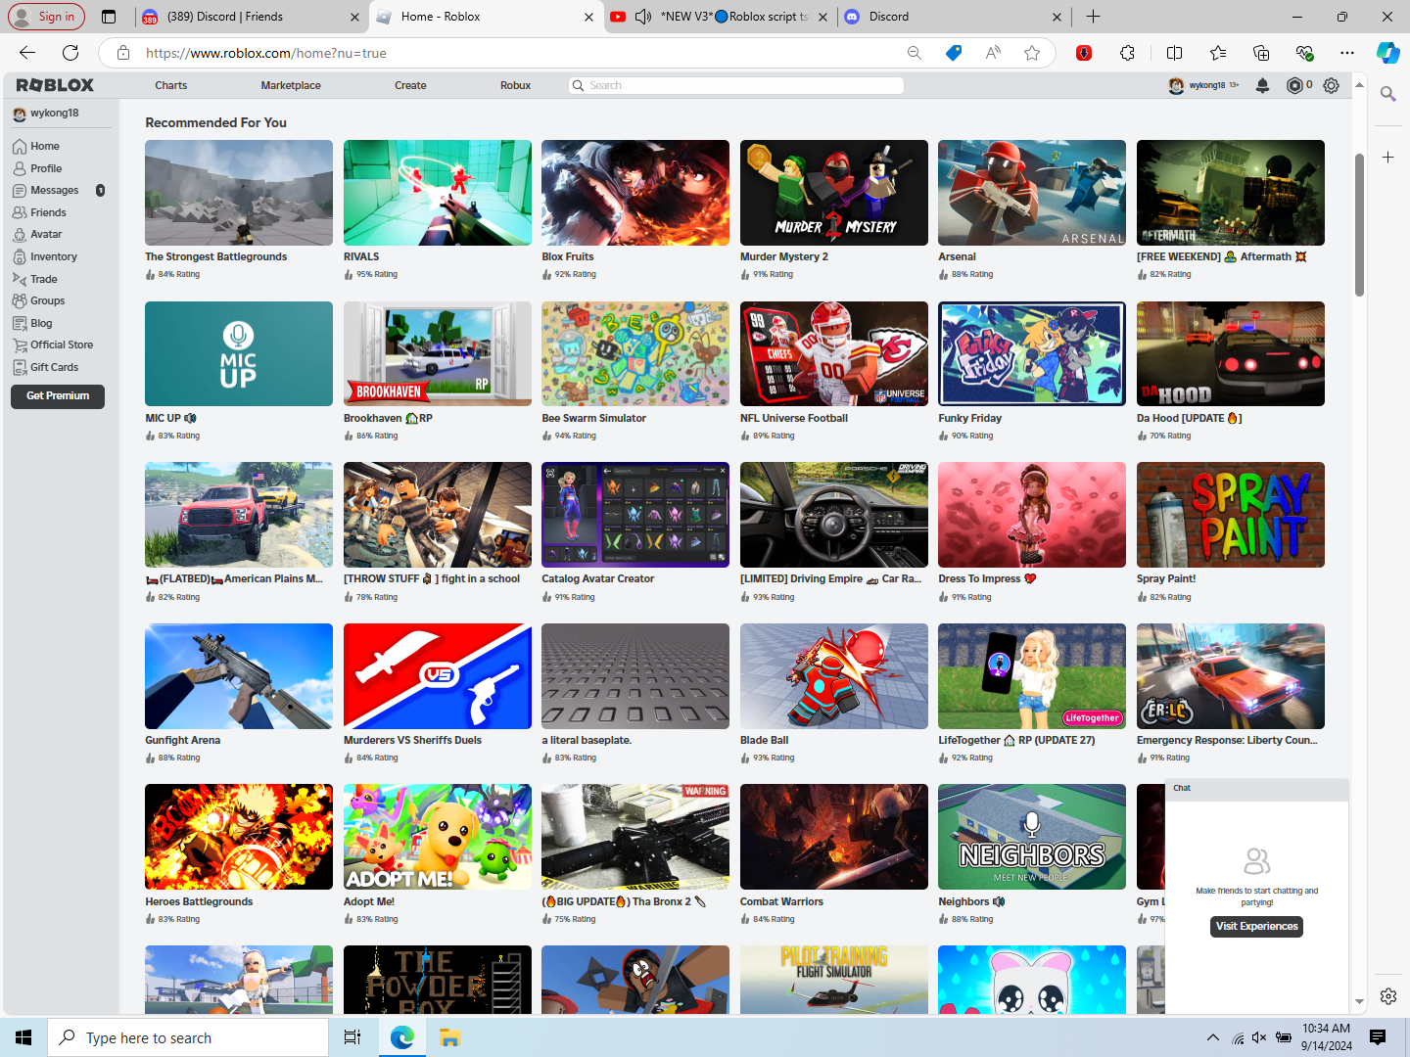This screenshot has height=1057, width=1410.
Task: Click the Roblox search field
Action: pos(736,85)
